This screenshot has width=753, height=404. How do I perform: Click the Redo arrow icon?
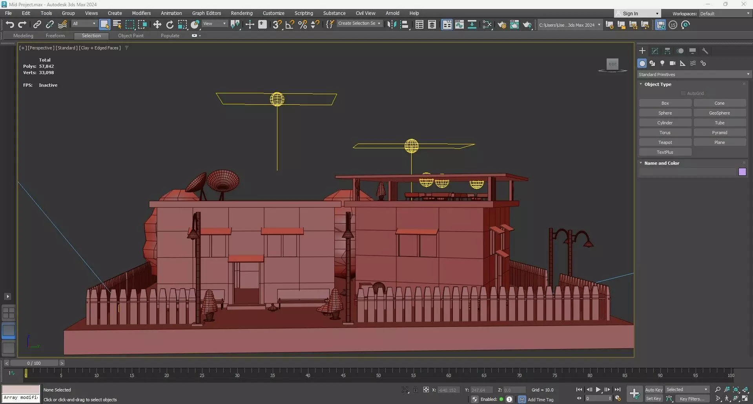coord(22,25)
